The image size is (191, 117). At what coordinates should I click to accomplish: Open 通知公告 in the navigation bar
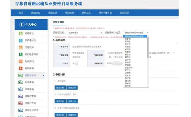(35, 13)
